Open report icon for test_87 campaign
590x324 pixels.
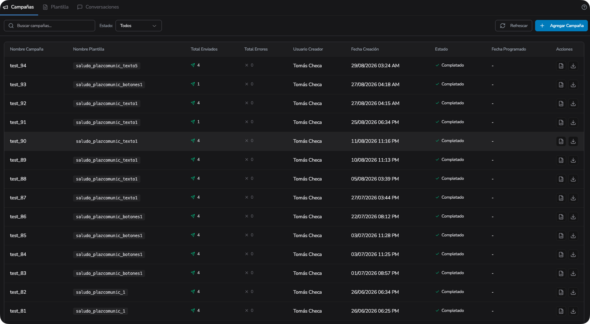pyautogui.click(x=561, y=198)
